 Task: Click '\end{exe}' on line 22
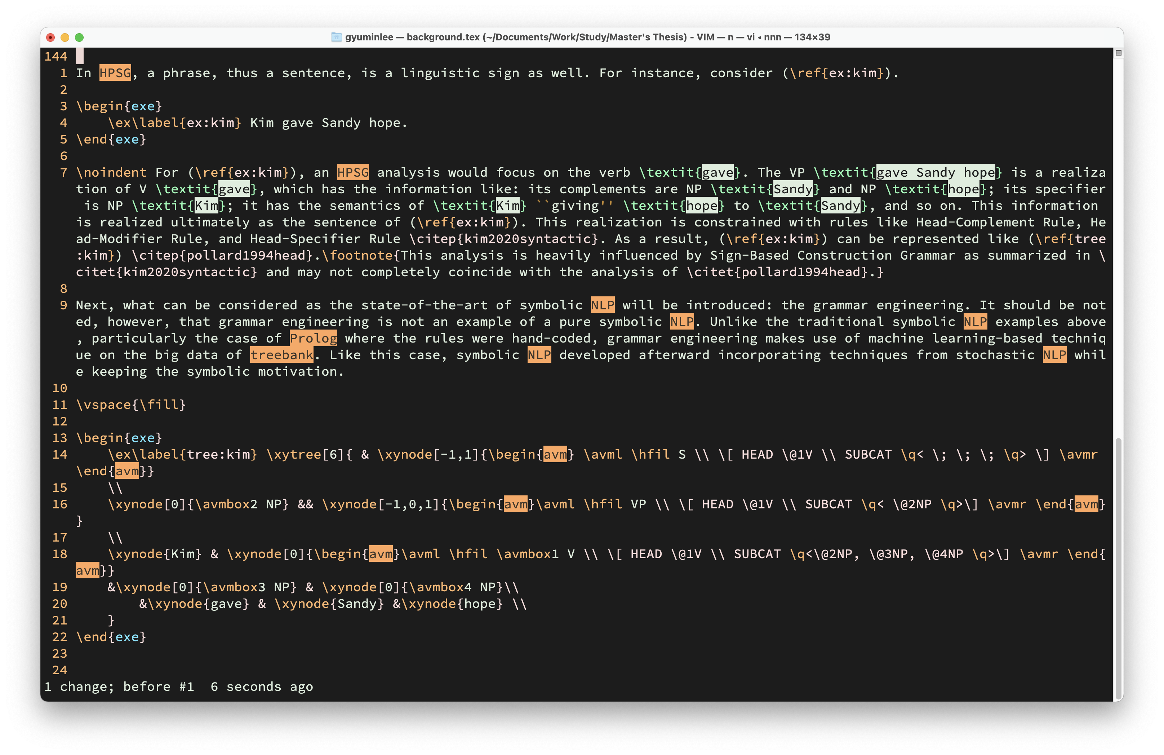tap(111, 637)
